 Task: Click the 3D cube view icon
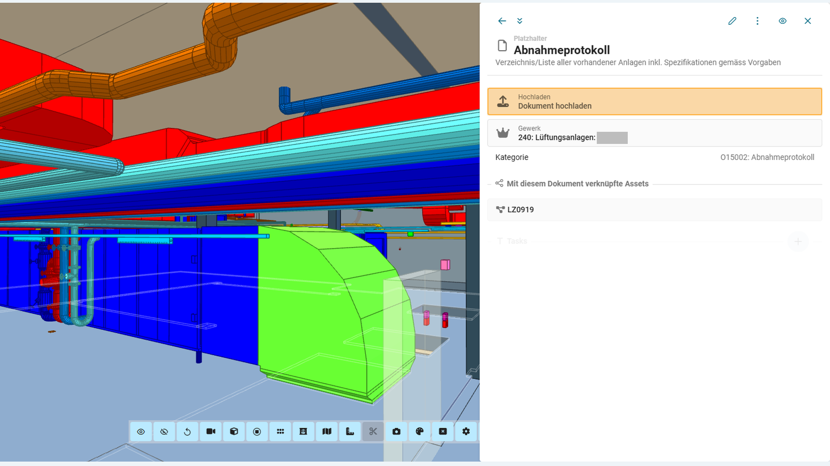pyautogui.click(x=234, y=431)
